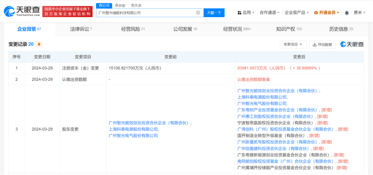Expand the 企业级产品 menu
This screenshot has height=175, width=373.
coord(297,13)
